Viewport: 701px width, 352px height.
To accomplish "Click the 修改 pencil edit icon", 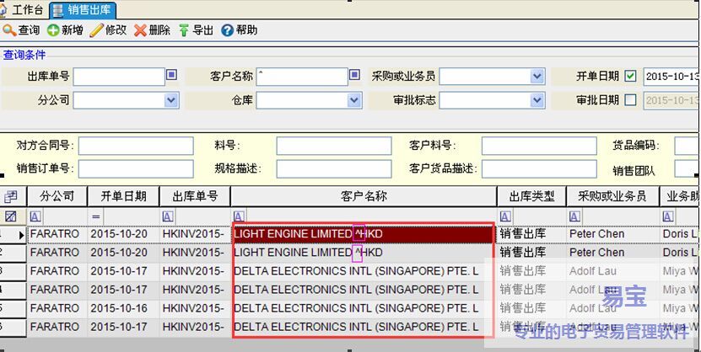I will 96,30.
